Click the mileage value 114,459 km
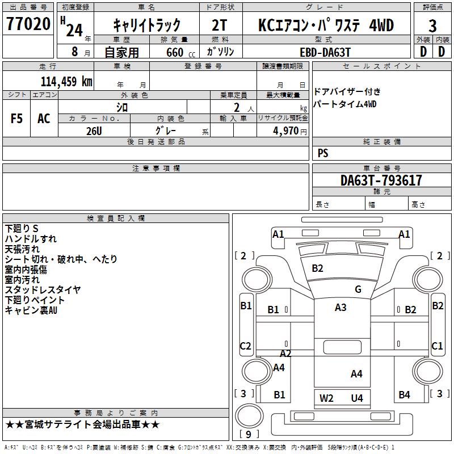454x454 pixels. coord(66,81)
